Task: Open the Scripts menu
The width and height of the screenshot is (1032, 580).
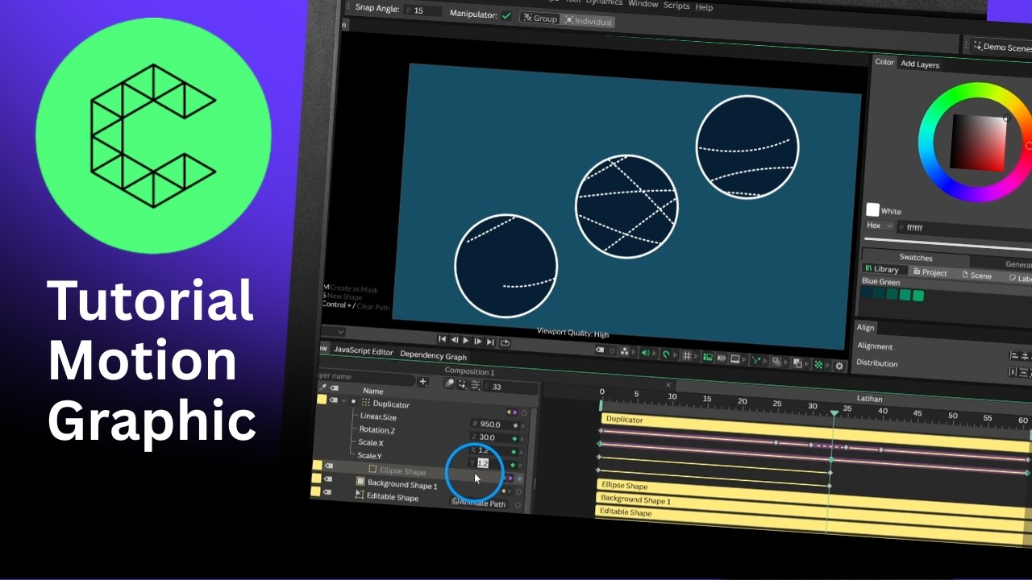Action: click(x=676, y=6)
